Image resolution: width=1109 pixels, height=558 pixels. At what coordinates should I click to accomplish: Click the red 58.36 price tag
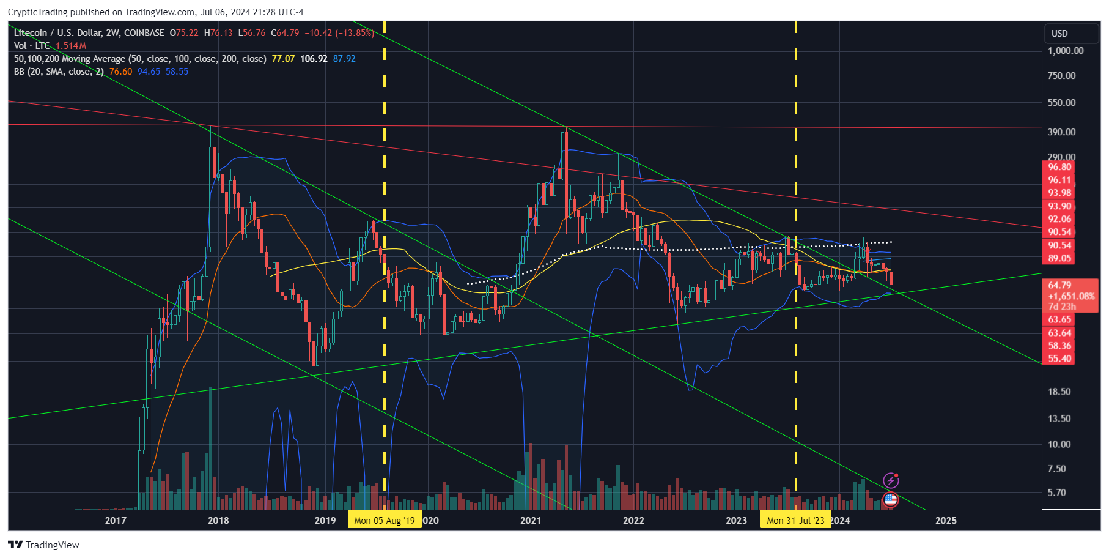(x=1059, y=346)
